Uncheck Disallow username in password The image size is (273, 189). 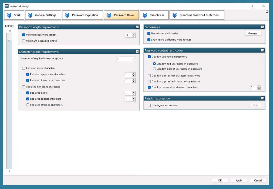click(x=149, y=57)
